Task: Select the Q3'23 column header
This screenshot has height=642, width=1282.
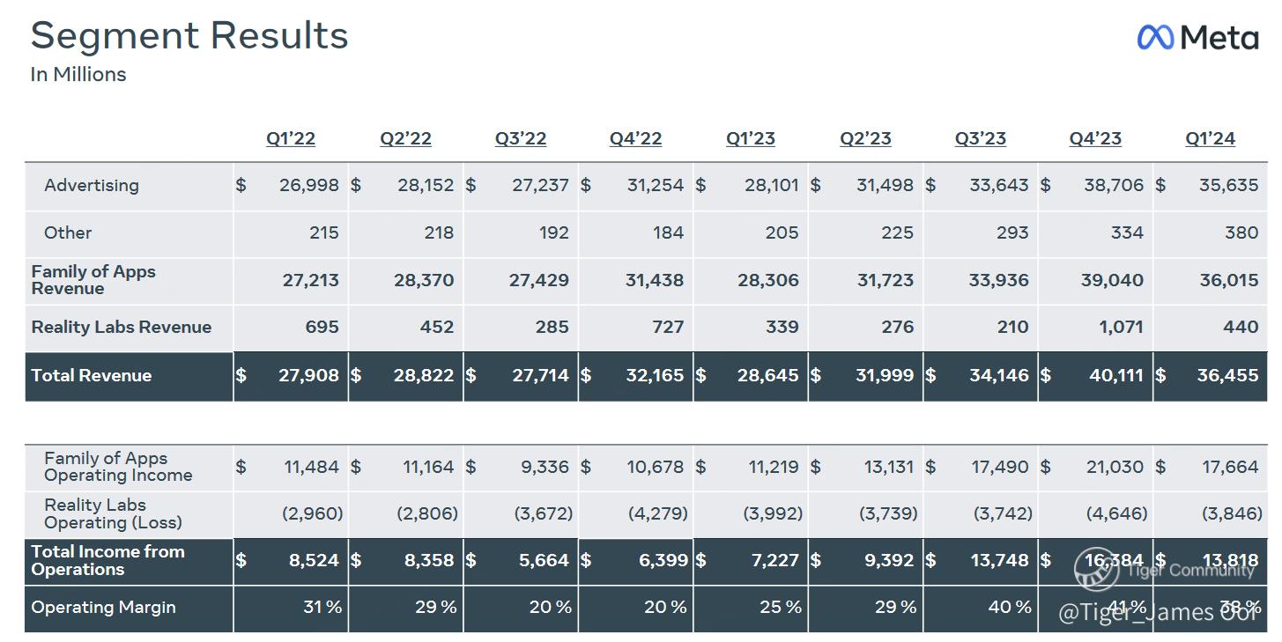Action: click(980, 138)
